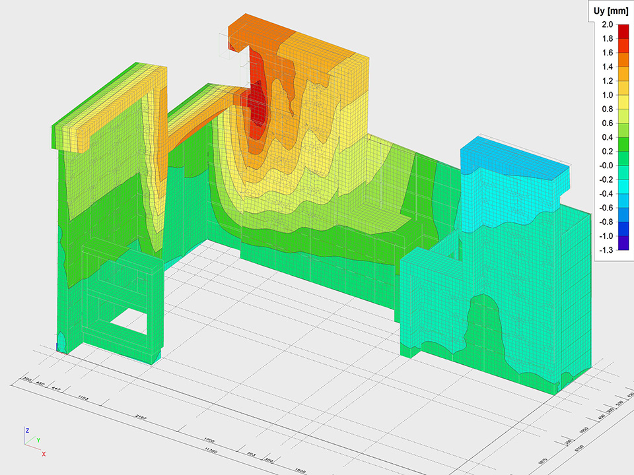
Task: Click the green Y axis label
Action: click(38, 440)
